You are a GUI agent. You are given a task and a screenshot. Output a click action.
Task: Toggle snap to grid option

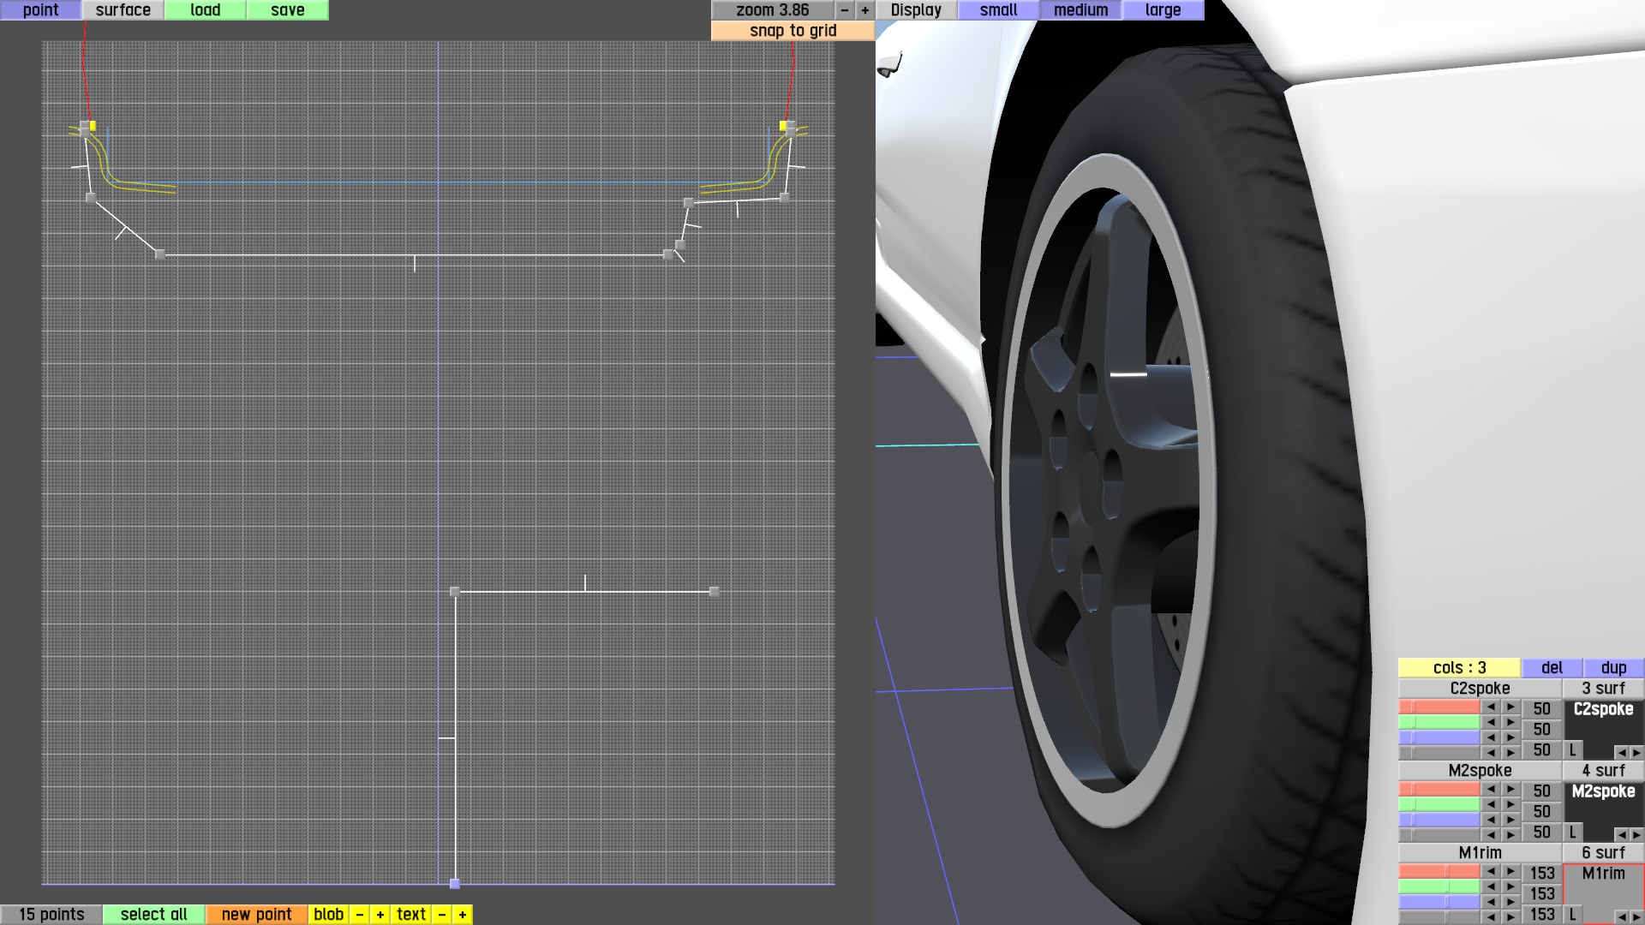point(793,31)
